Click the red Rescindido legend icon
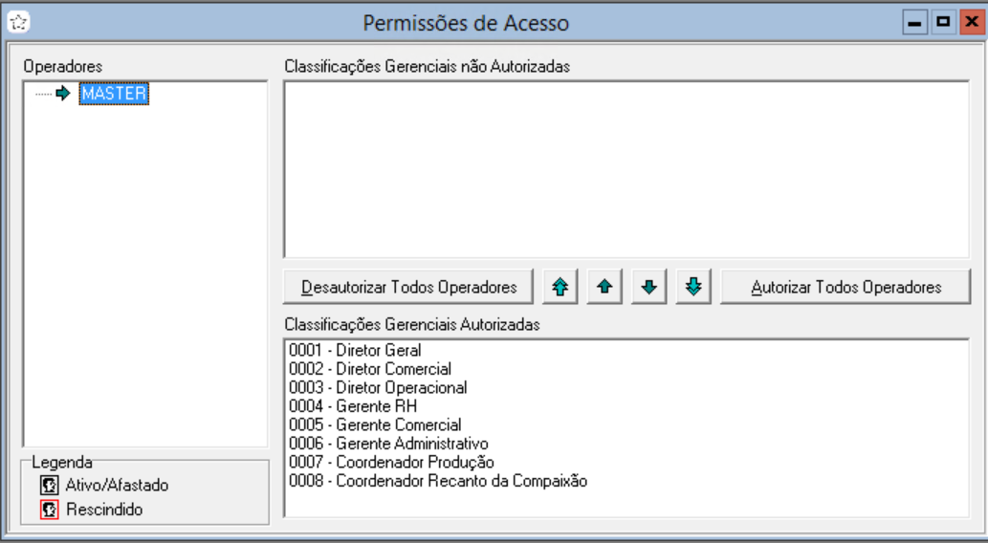 click(x=48, y=510)
